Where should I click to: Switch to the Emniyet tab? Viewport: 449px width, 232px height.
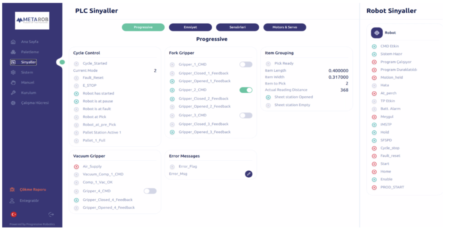pyautogui.click(x=190, y=27)
